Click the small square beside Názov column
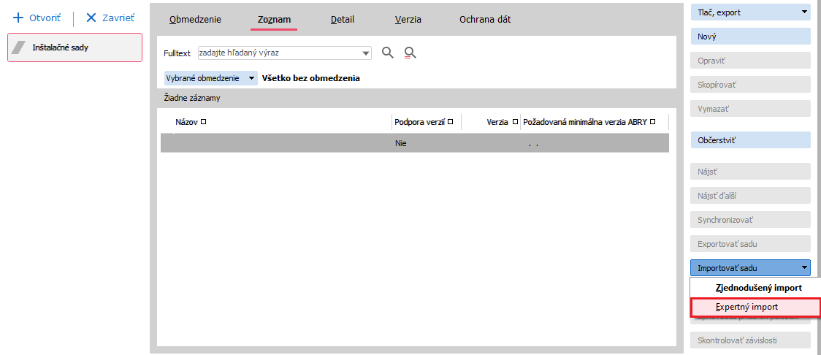 [204, 122]
